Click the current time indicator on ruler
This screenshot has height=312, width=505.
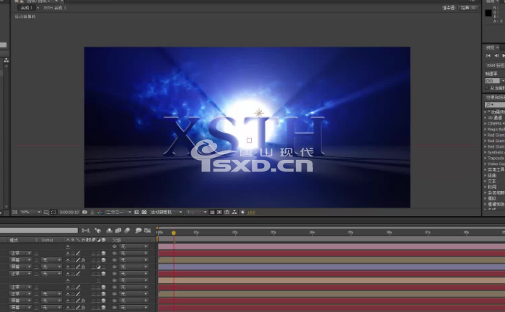(174, 233)
